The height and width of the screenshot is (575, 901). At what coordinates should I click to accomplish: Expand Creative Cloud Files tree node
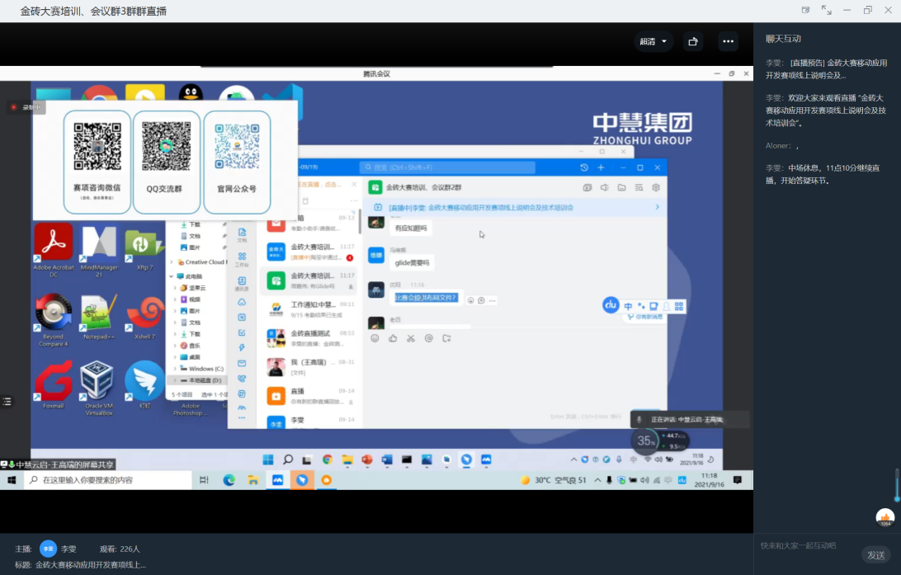point(172,262)
